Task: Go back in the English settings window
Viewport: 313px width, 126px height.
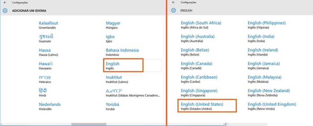Action: tap(173, 3)
